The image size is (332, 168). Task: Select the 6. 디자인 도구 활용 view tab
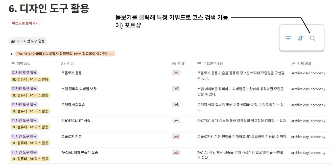28,41
